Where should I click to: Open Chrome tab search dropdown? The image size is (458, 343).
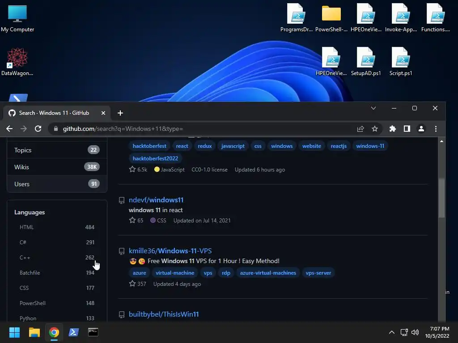(373, 108)
